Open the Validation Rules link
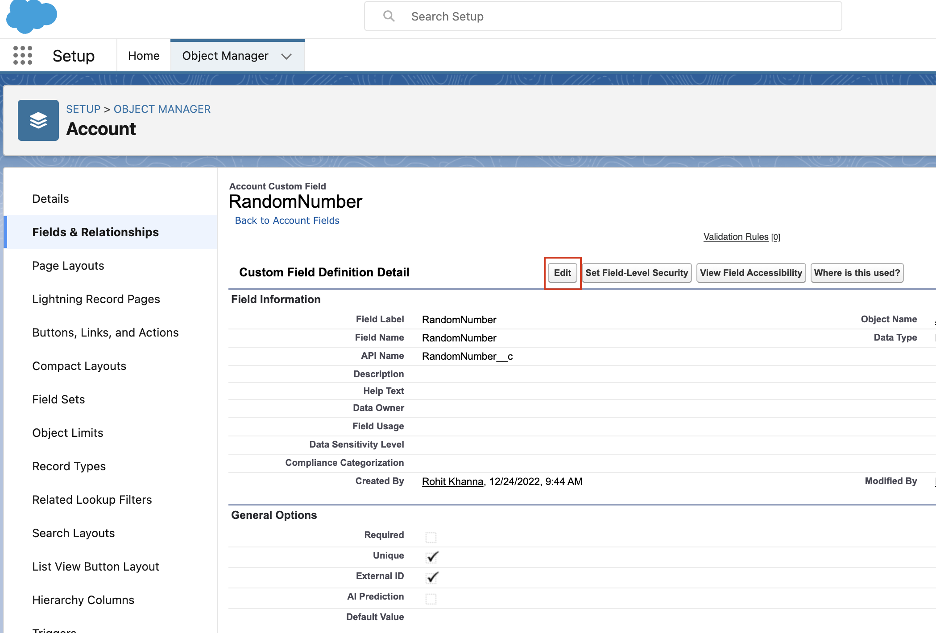Screen dimensions: 936x633 (736, 237)
